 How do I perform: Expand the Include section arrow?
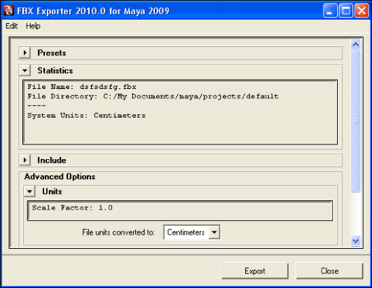point(25,160)
